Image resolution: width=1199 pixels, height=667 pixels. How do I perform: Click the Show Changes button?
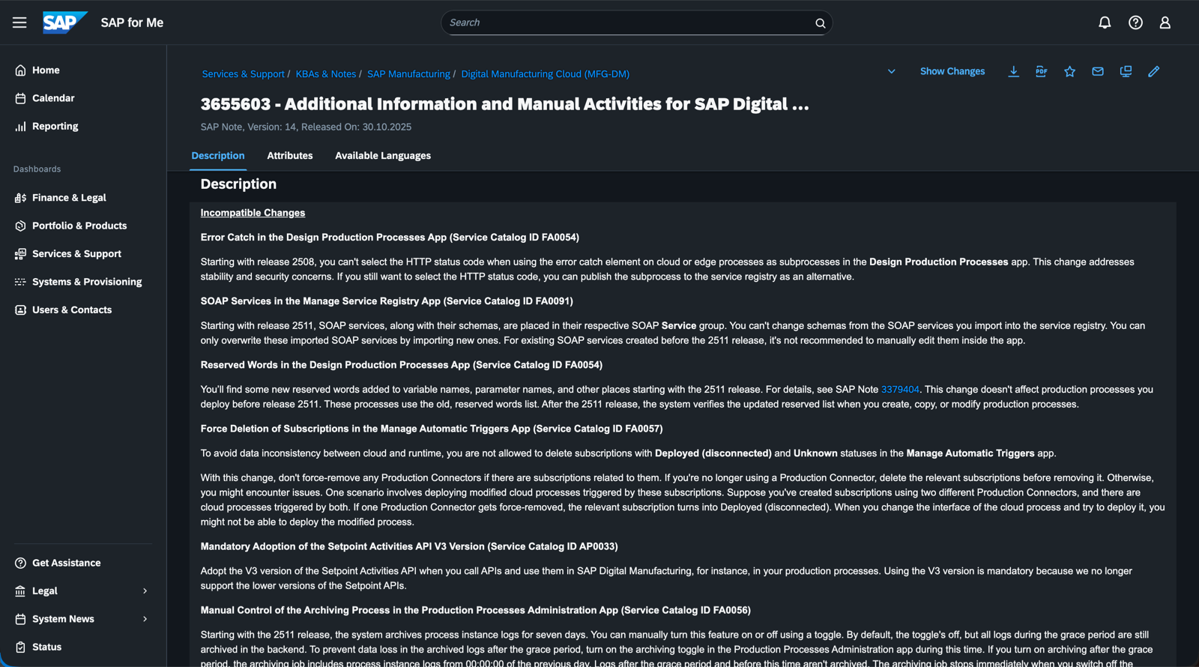[x=952, y=71]
